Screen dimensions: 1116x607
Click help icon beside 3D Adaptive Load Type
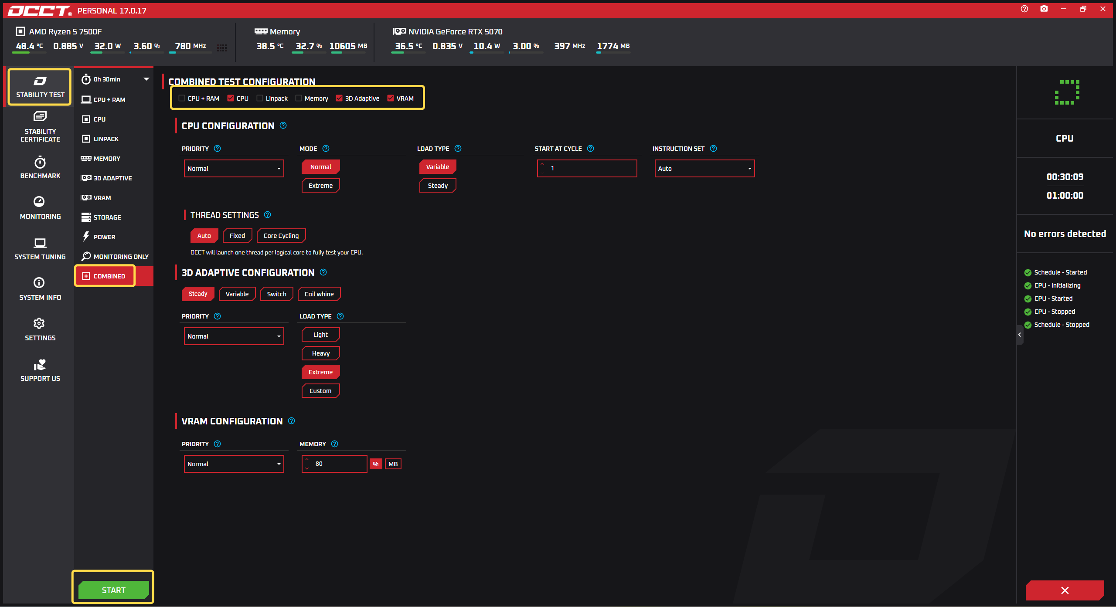[340, 316]
